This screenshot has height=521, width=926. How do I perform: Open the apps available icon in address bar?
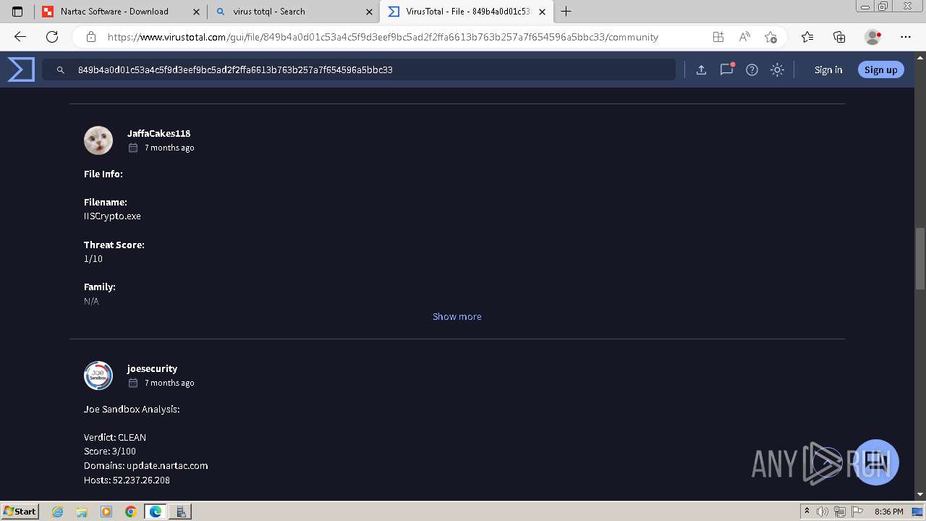pos(718,37)
